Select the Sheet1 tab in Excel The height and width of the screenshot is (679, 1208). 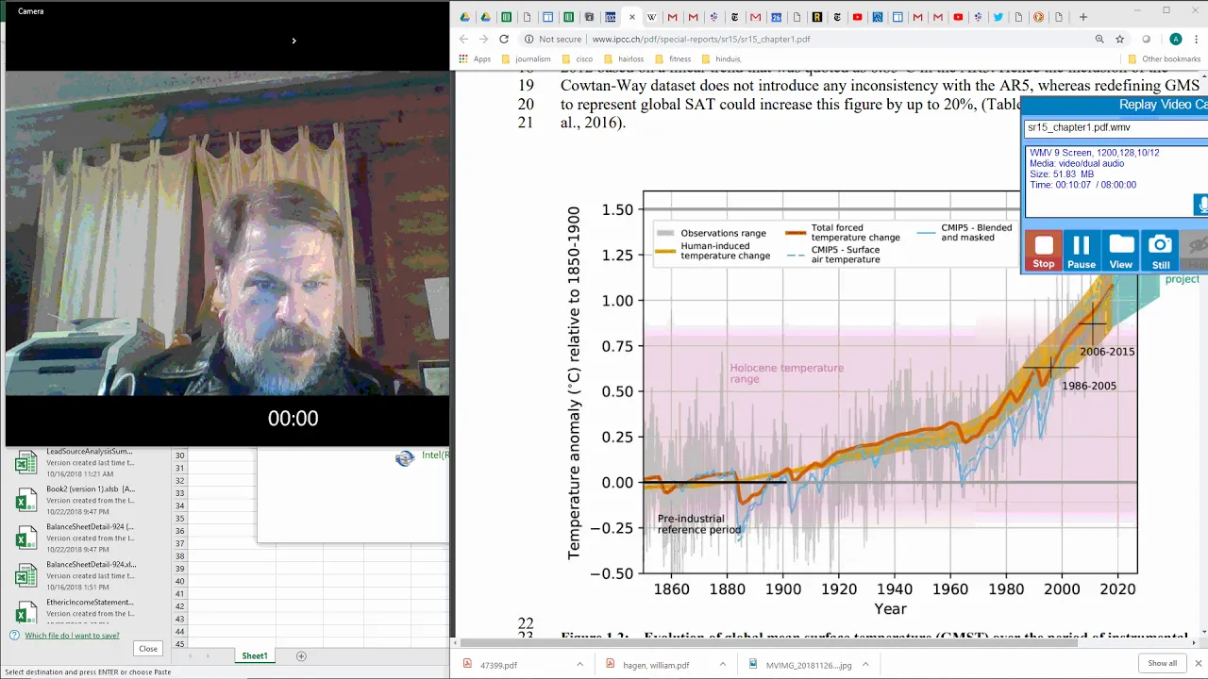click(x=255, y=655)
